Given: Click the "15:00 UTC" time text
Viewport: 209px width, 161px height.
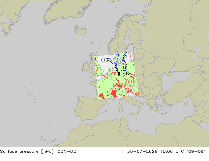Looking at the screenshot, I should tap(172, 151).
